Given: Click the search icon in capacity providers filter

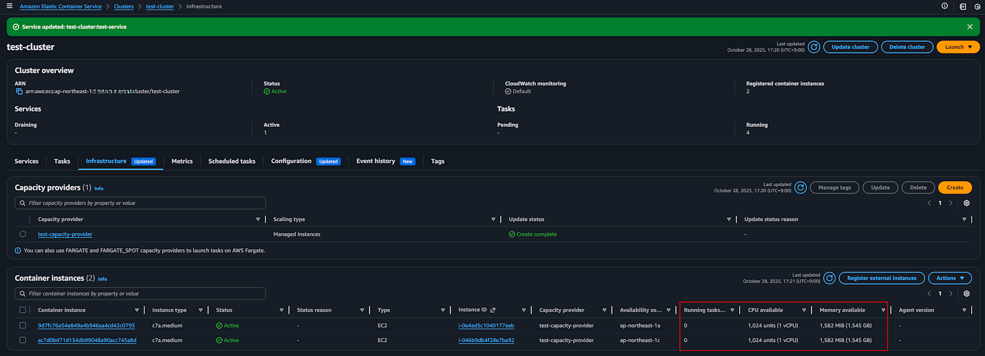Looking at the screenshot, I should 23,203.
